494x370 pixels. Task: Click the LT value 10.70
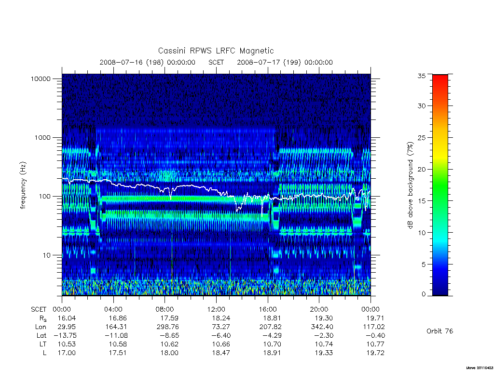(x=272, y=344)
